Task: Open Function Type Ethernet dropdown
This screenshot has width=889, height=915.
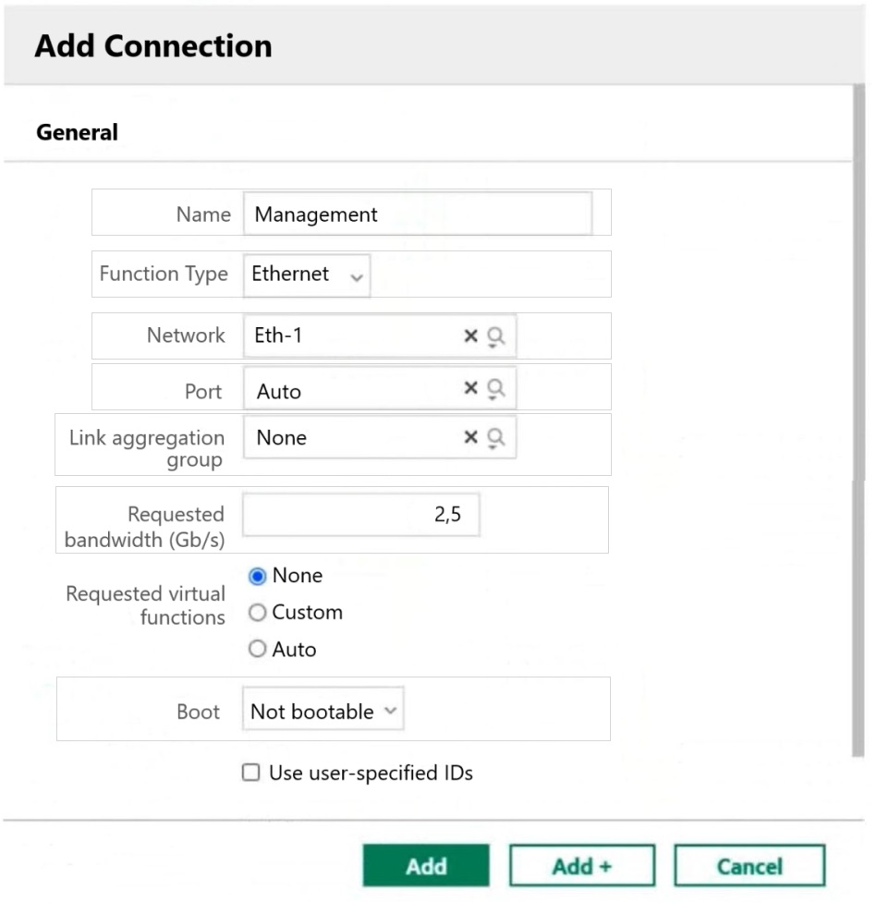Action: pos(307,274)
